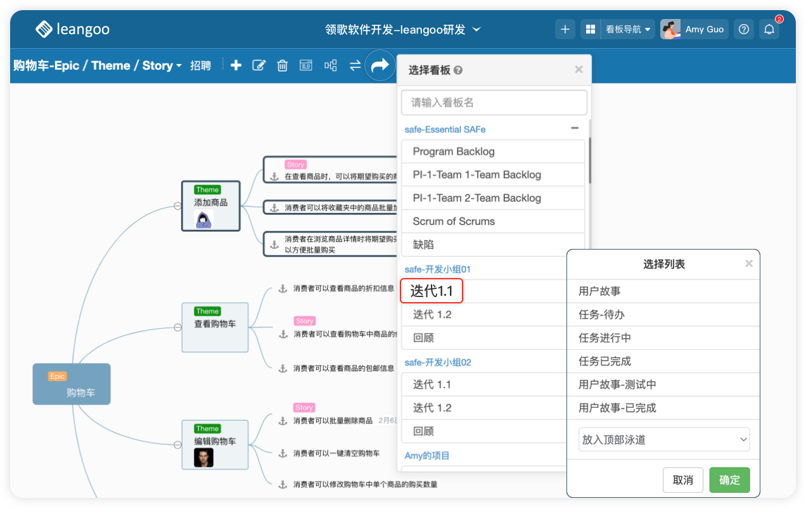Click the edit pencil icon in the toolbar
Screen dimensions: 806x508
(259, 65)
